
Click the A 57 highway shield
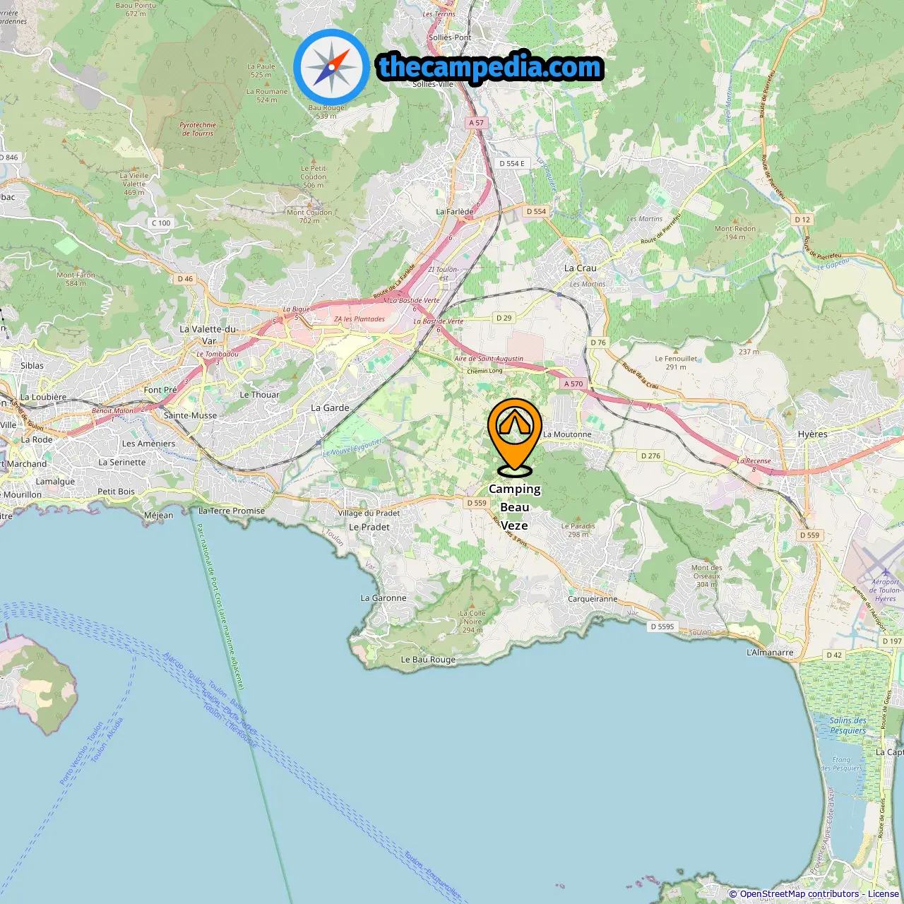pyautogui.click(x=476, y=122)
